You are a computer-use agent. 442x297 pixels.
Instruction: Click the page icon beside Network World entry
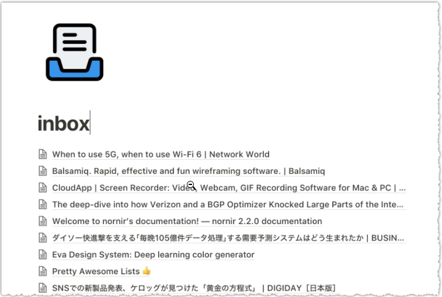43,155
